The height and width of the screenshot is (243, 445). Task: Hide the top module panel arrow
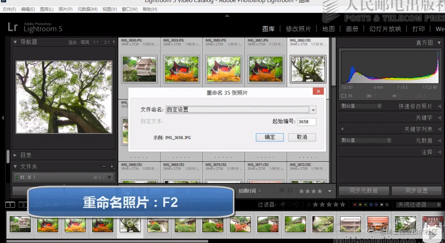pyautogui.click(x=227, y=15)
